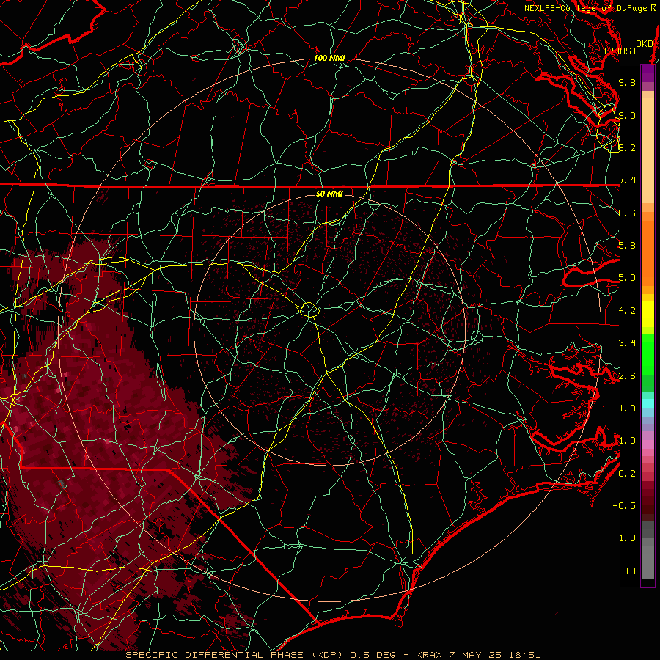The width and height of the screenshot is (660, 660).
Task: Click the 9.0 value on the scale
Action: (x=627, y=115)
